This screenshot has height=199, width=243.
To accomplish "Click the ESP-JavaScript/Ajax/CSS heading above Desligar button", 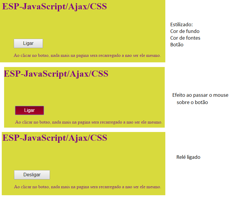I will [55, 138].
